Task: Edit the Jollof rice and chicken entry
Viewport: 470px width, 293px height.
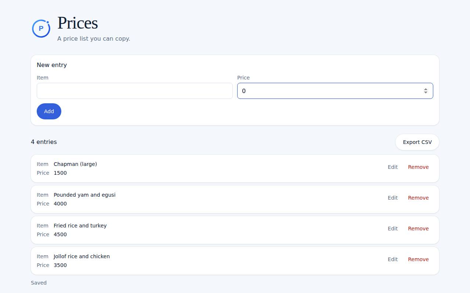Action: pos(393,259)
